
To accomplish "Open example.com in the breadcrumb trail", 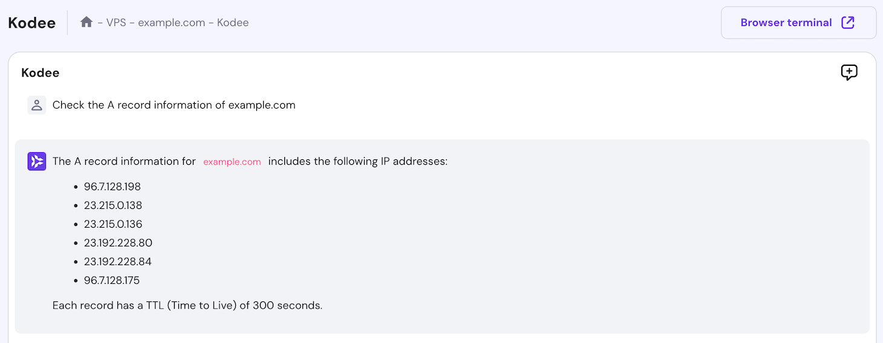I will point(172,23).
